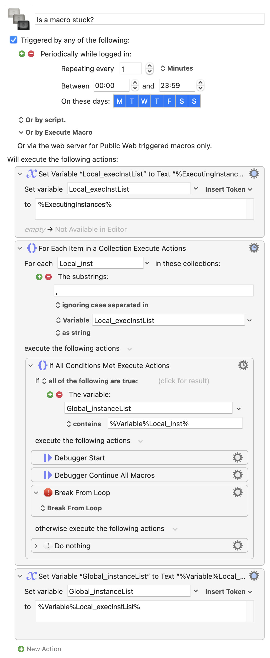Open gear menu for Do nothing action
The height and width of the screenshot is (658, 270).
[238, 545]
